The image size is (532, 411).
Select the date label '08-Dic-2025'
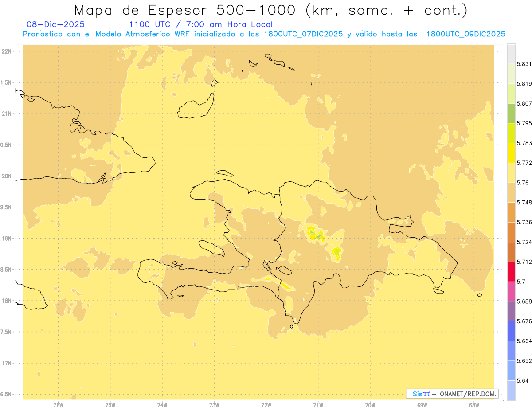click(x=56, y=24)
